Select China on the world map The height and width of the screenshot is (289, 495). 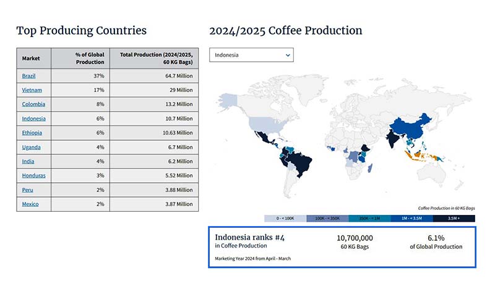pos(416,122)
